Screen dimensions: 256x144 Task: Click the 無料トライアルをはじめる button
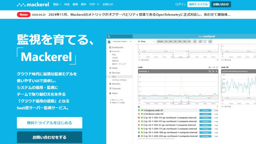[50, 123]
